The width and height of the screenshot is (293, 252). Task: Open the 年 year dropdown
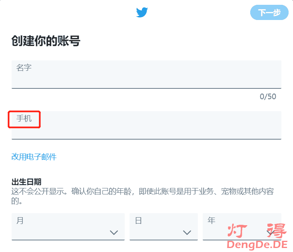242,226
